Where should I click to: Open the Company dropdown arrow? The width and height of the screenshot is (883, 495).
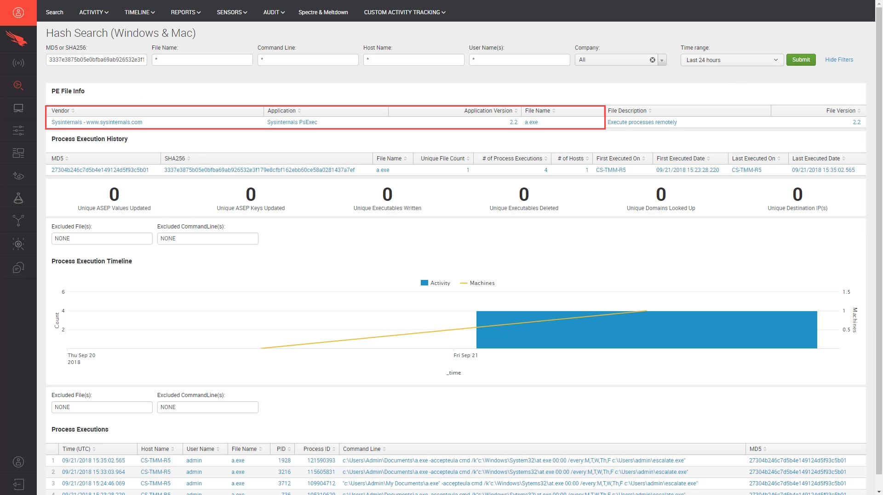pyautogui.click(x=662, y=60)
